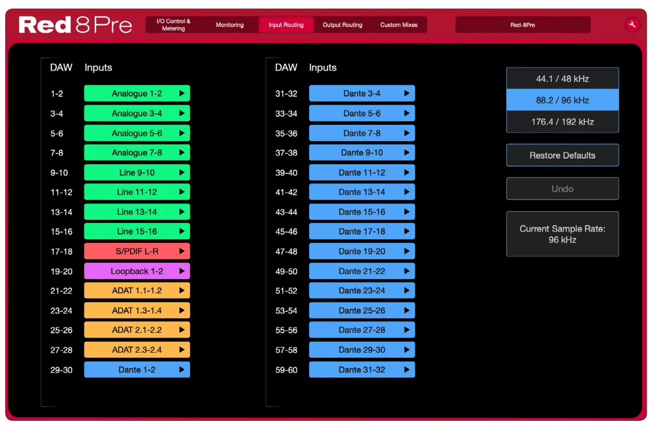The width and height of the screenshot is (655, 431).
Task: Open the Line 11-12 input dropdown
Action: point(137,192)
